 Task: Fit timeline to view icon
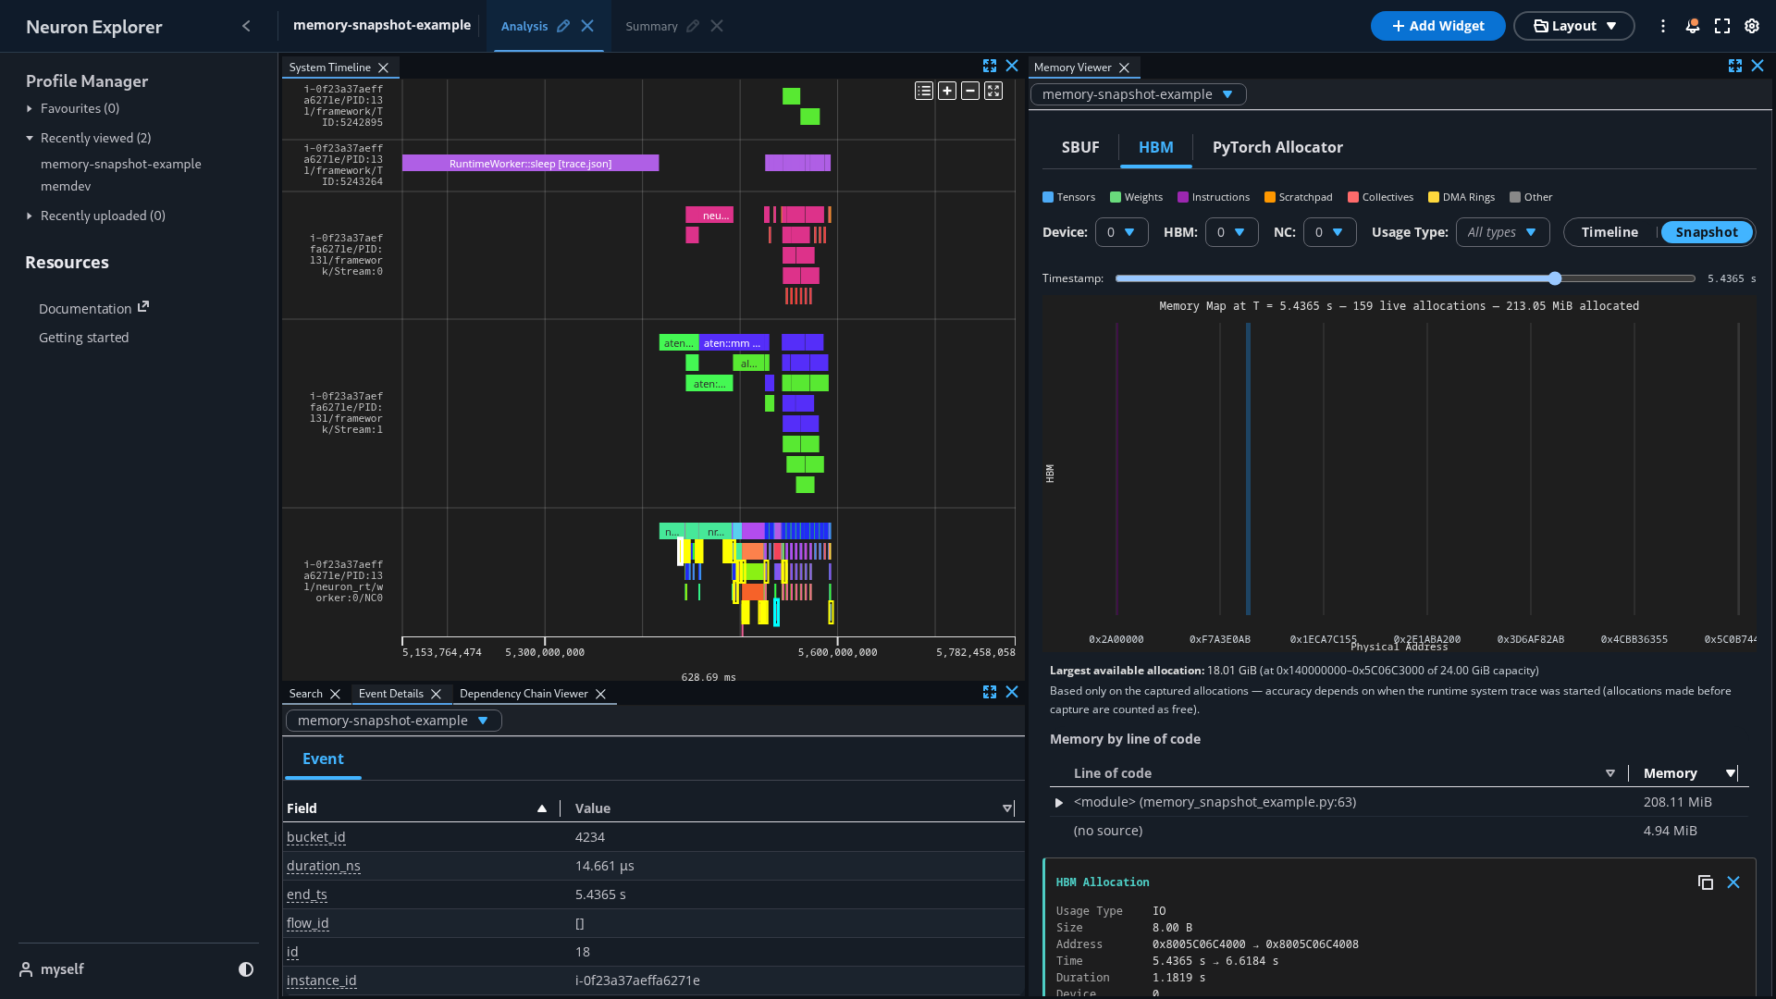coord(993,91)
